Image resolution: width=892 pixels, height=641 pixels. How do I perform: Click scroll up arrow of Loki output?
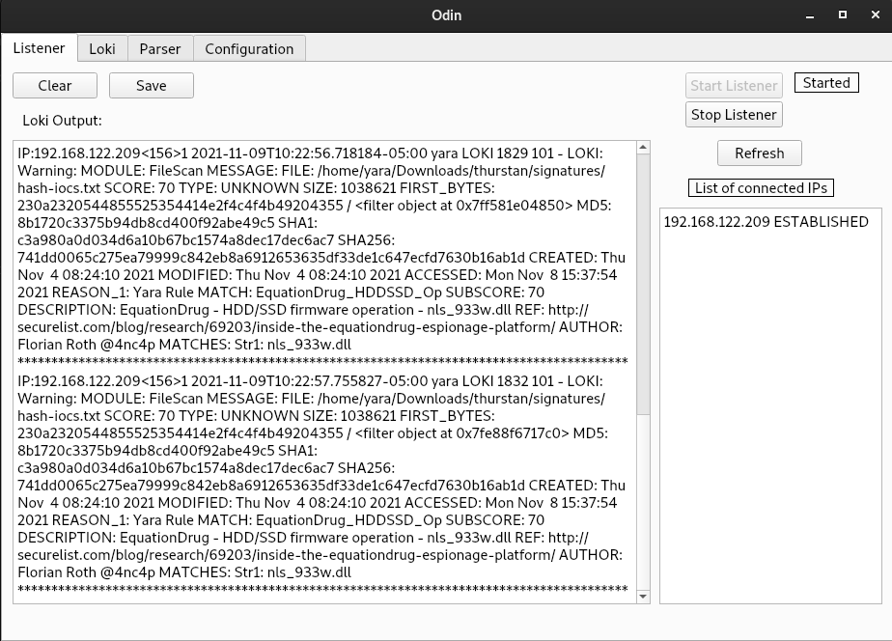(x=643, y=148)
